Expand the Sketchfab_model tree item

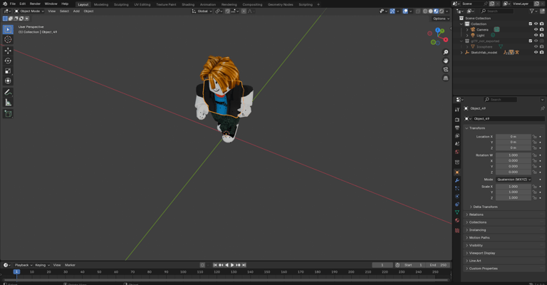click(x=462, y=53)
